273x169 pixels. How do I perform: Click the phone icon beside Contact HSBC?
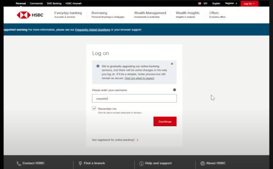tap(19, 164)
